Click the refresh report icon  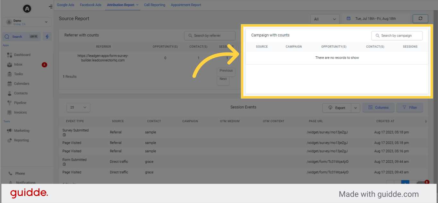(x=420, y=18)
